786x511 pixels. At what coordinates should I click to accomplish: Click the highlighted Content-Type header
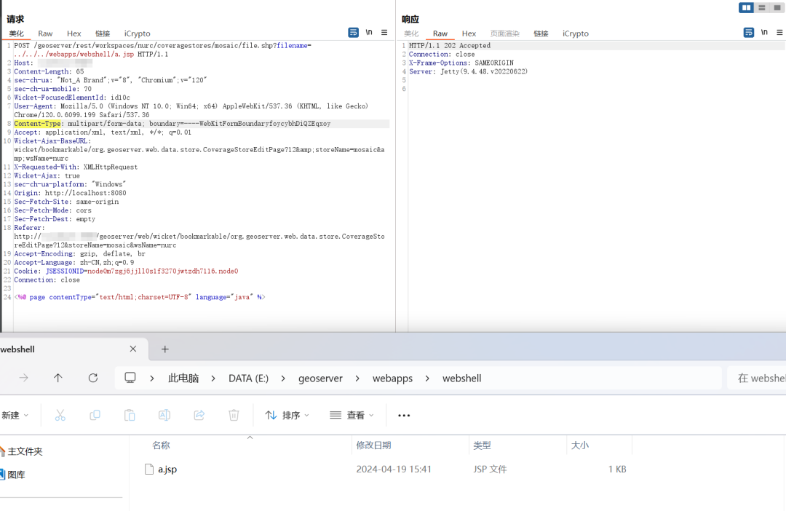[x=38, y=123]
